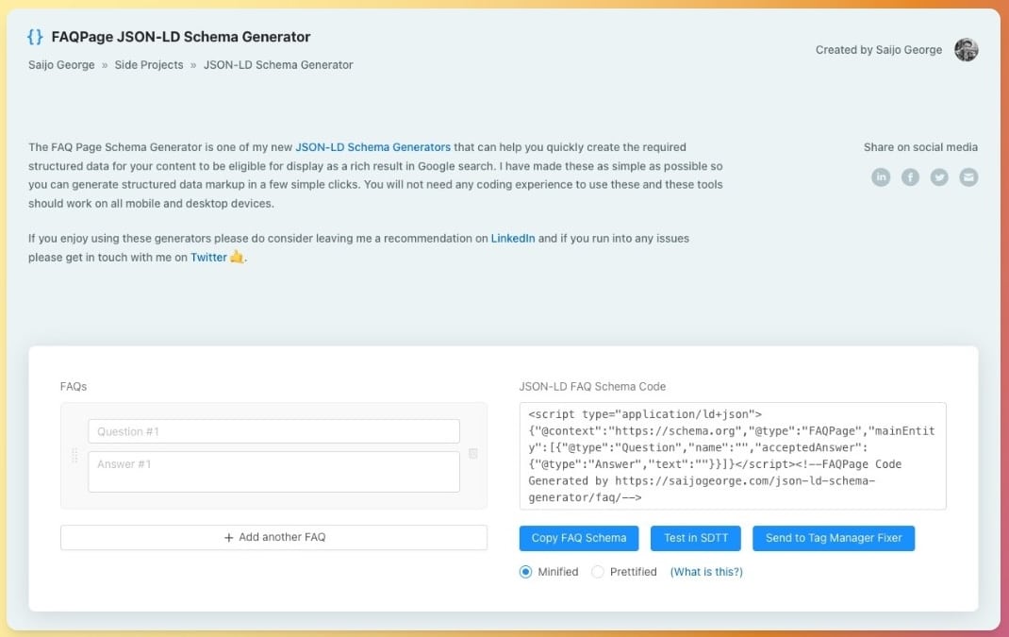The image size is (1009, 637).
Task: Open JSON-LD Schema Generator breadcrumb
Action: [x=278, y=65]
